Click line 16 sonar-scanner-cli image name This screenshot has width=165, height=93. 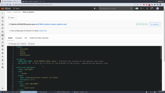tap(42, 78)
